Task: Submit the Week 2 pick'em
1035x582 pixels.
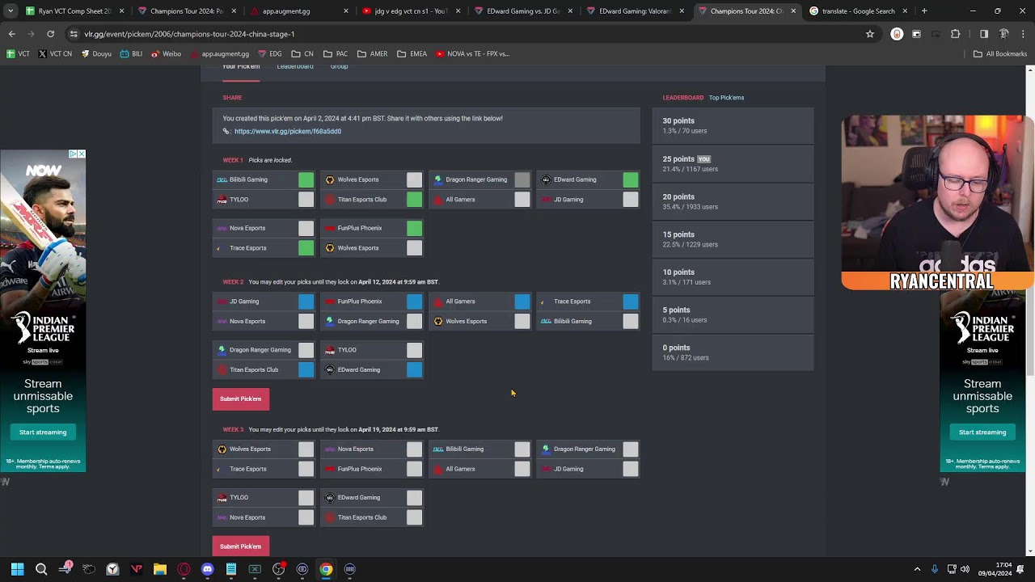Action: [241, 399]
